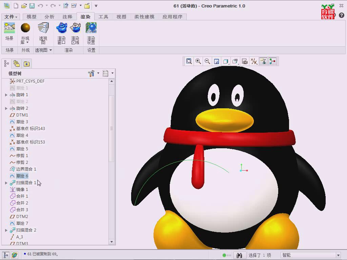
Task: Switch to the 注释 ribbon tab
Action: click(67, 17)
